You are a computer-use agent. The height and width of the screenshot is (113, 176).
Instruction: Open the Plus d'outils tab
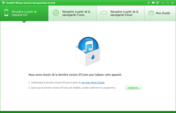160,13
